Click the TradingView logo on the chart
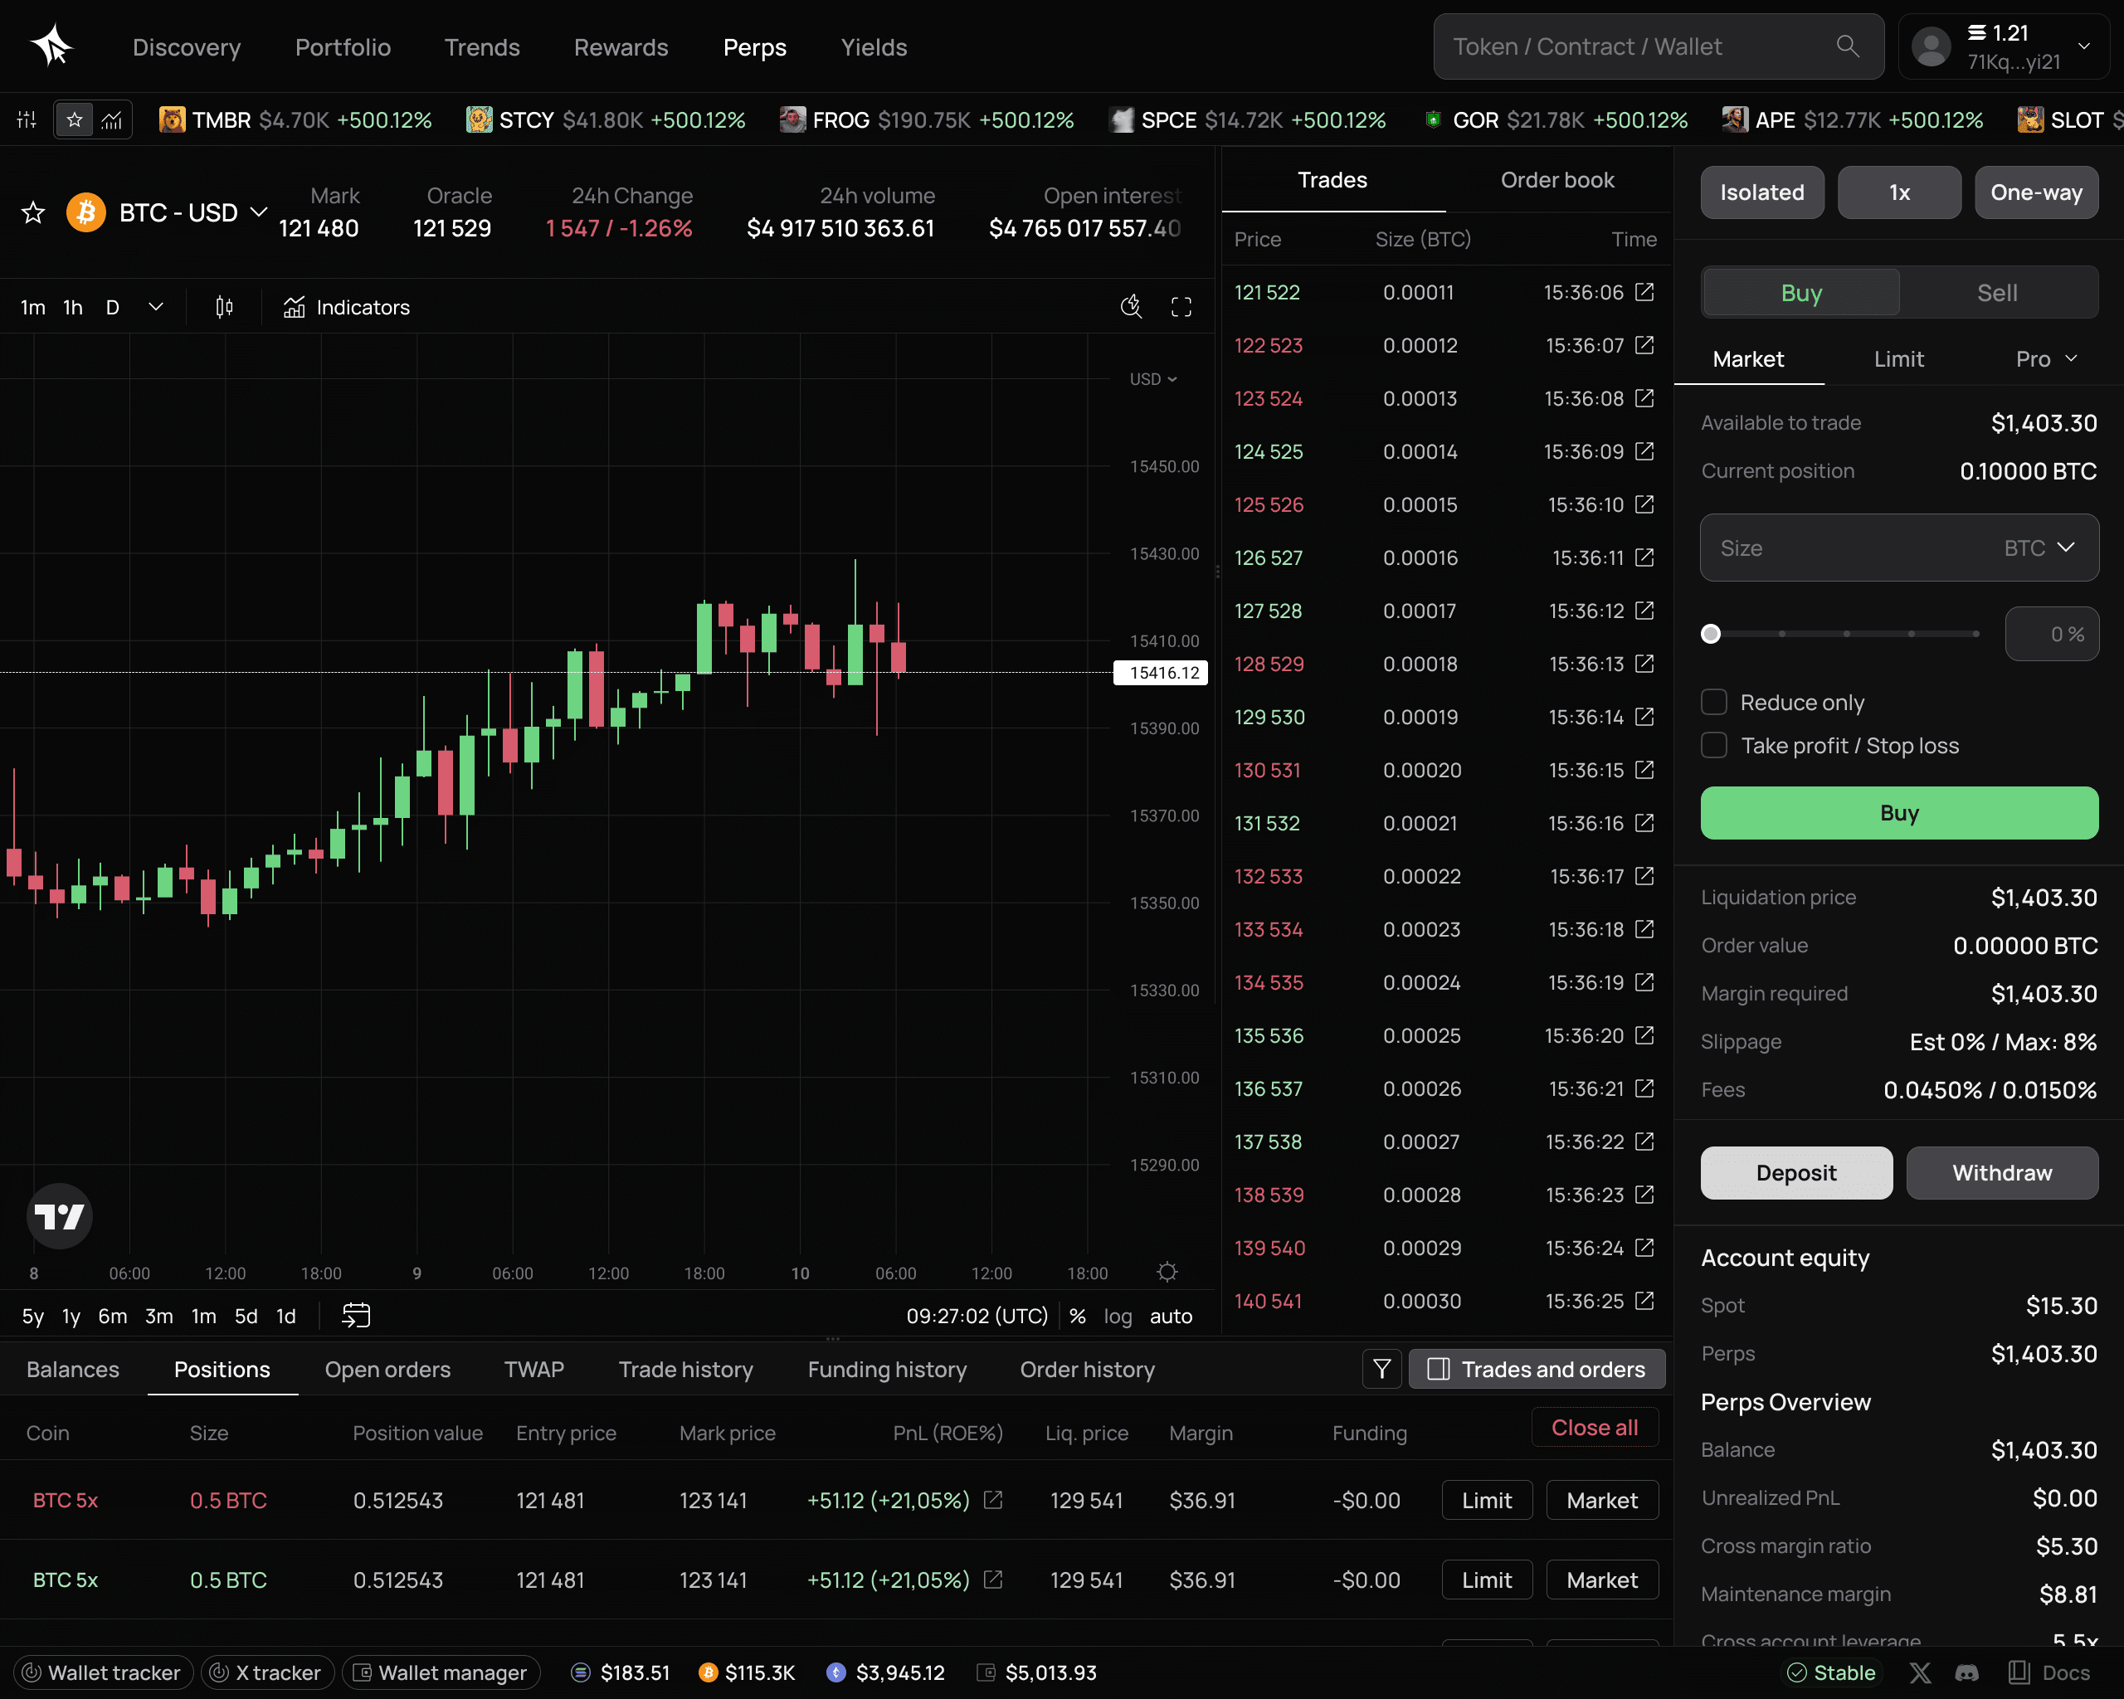The height and width of the screenshot is (1699, 2124). coord(59,1216)
